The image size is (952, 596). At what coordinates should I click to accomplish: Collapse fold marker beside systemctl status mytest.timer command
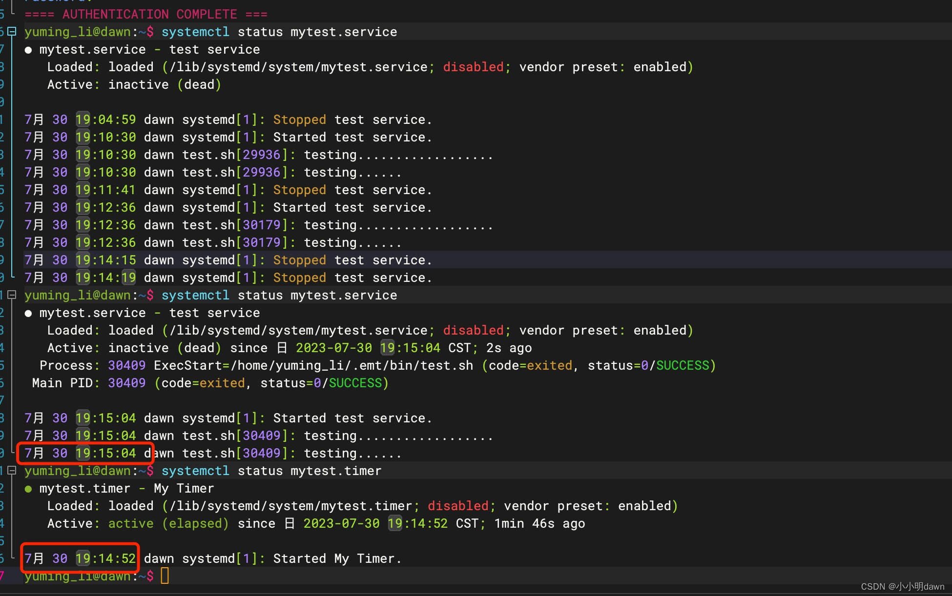12,471
